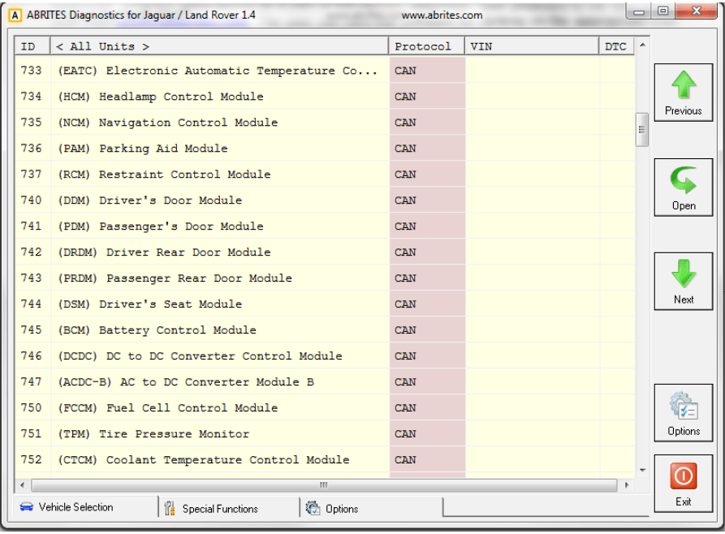The height and width of the screenshot is (534, 725).
Task: Switch to the Special Functions tab
Action: [x=219, y=509]
